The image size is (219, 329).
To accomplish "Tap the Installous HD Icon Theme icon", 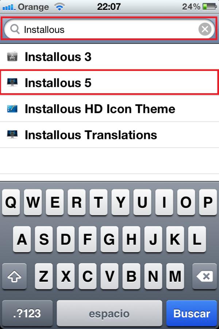I will pos(12,109).
